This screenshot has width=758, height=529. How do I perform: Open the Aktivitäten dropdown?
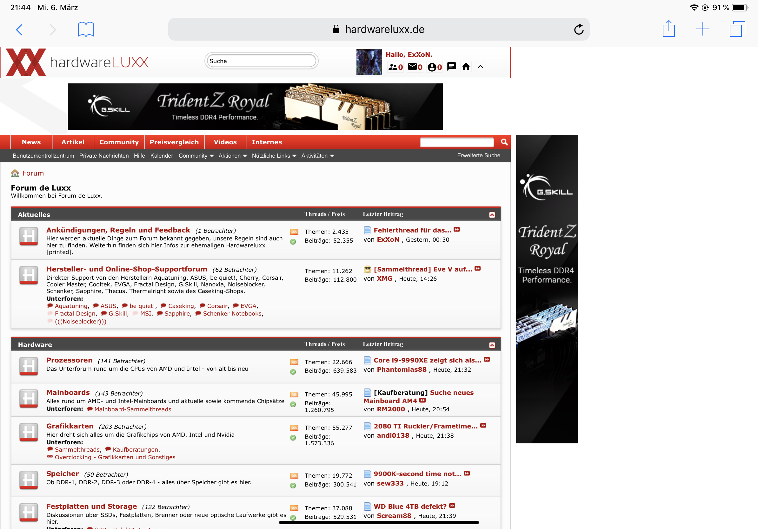(x=317, y=156)
